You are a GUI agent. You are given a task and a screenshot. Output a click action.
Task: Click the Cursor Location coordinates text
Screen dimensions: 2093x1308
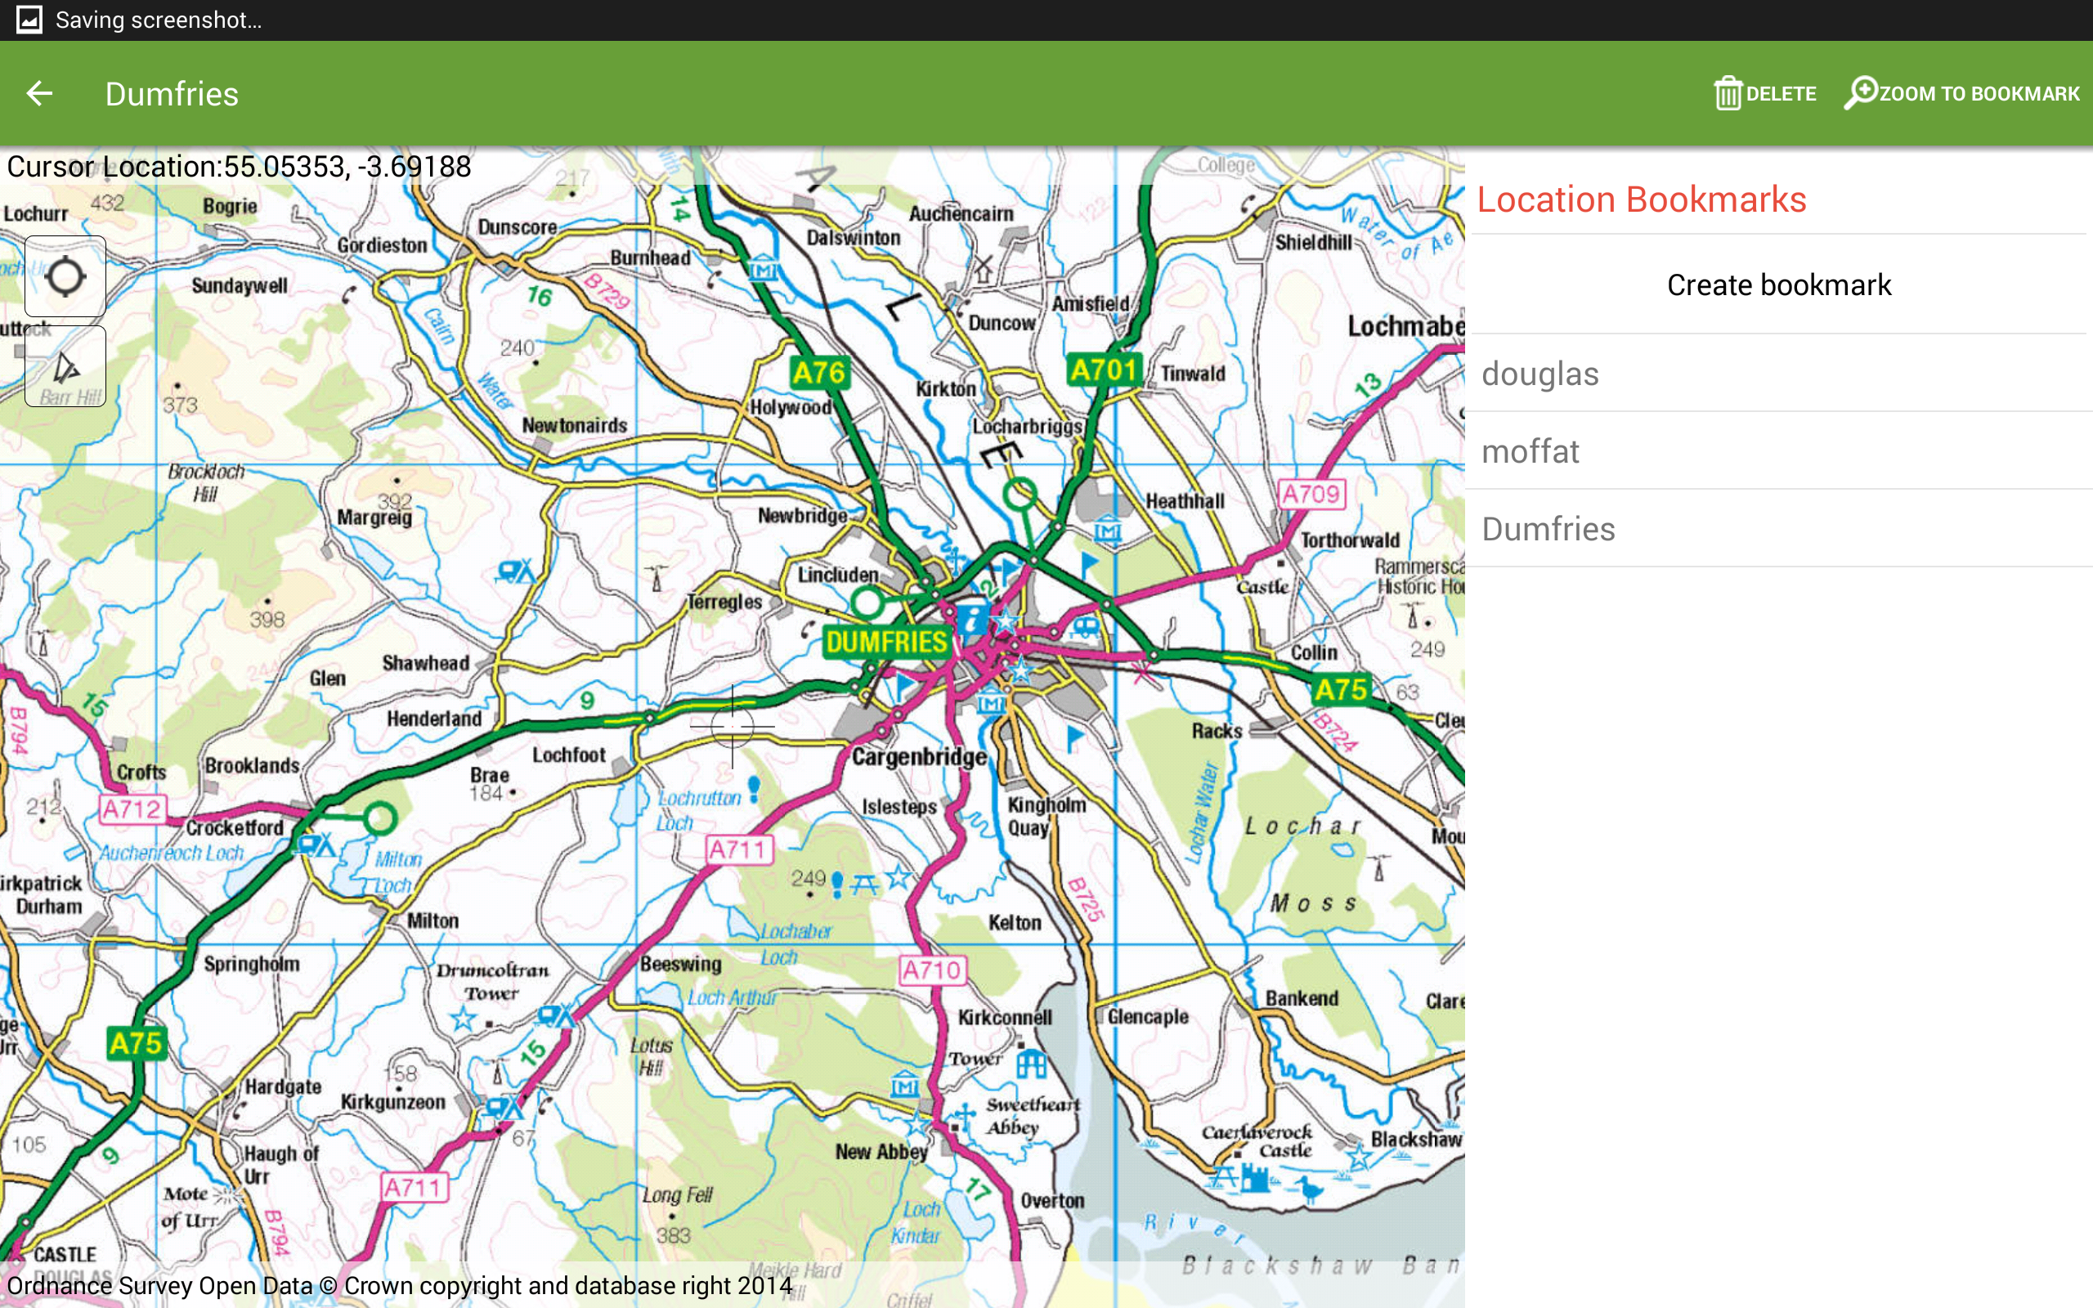click(x=239, y=166)
